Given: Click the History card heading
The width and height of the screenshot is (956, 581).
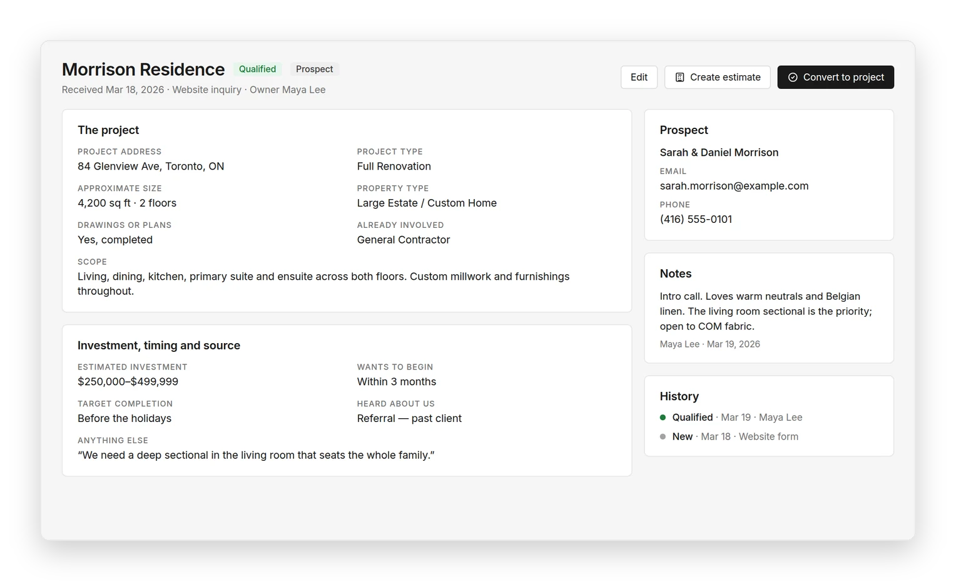Looking at the screenshot, I should [x=679, y=396].
